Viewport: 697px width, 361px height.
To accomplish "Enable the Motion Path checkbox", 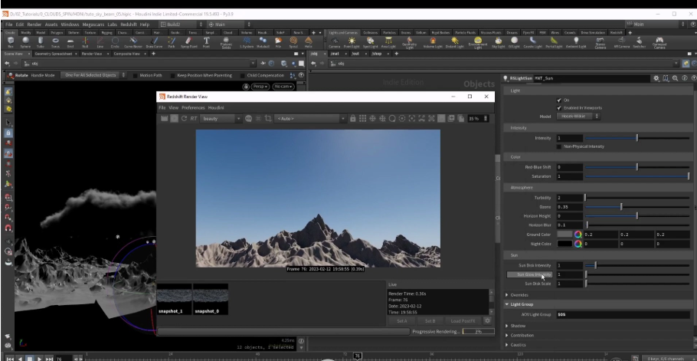I will [135, 76].
